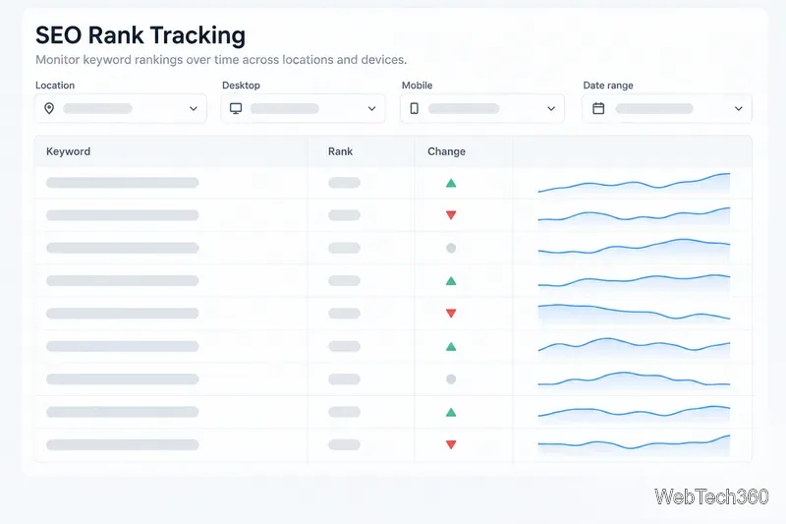Click the gray no-change dot in third row
Viewport: 786px width, 524px height.
pyautogui.click(x=451, y=248)
